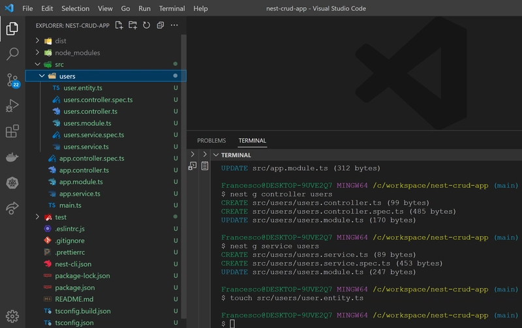The height and width of the screenshot is (328, 522).
Task: Open the Live Share view in activity bar
Action: point(12,208)
